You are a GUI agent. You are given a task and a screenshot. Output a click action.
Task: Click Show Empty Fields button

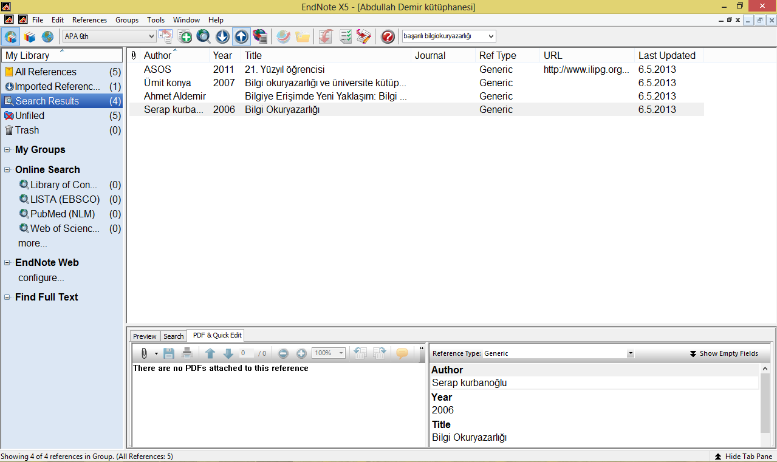724,353
